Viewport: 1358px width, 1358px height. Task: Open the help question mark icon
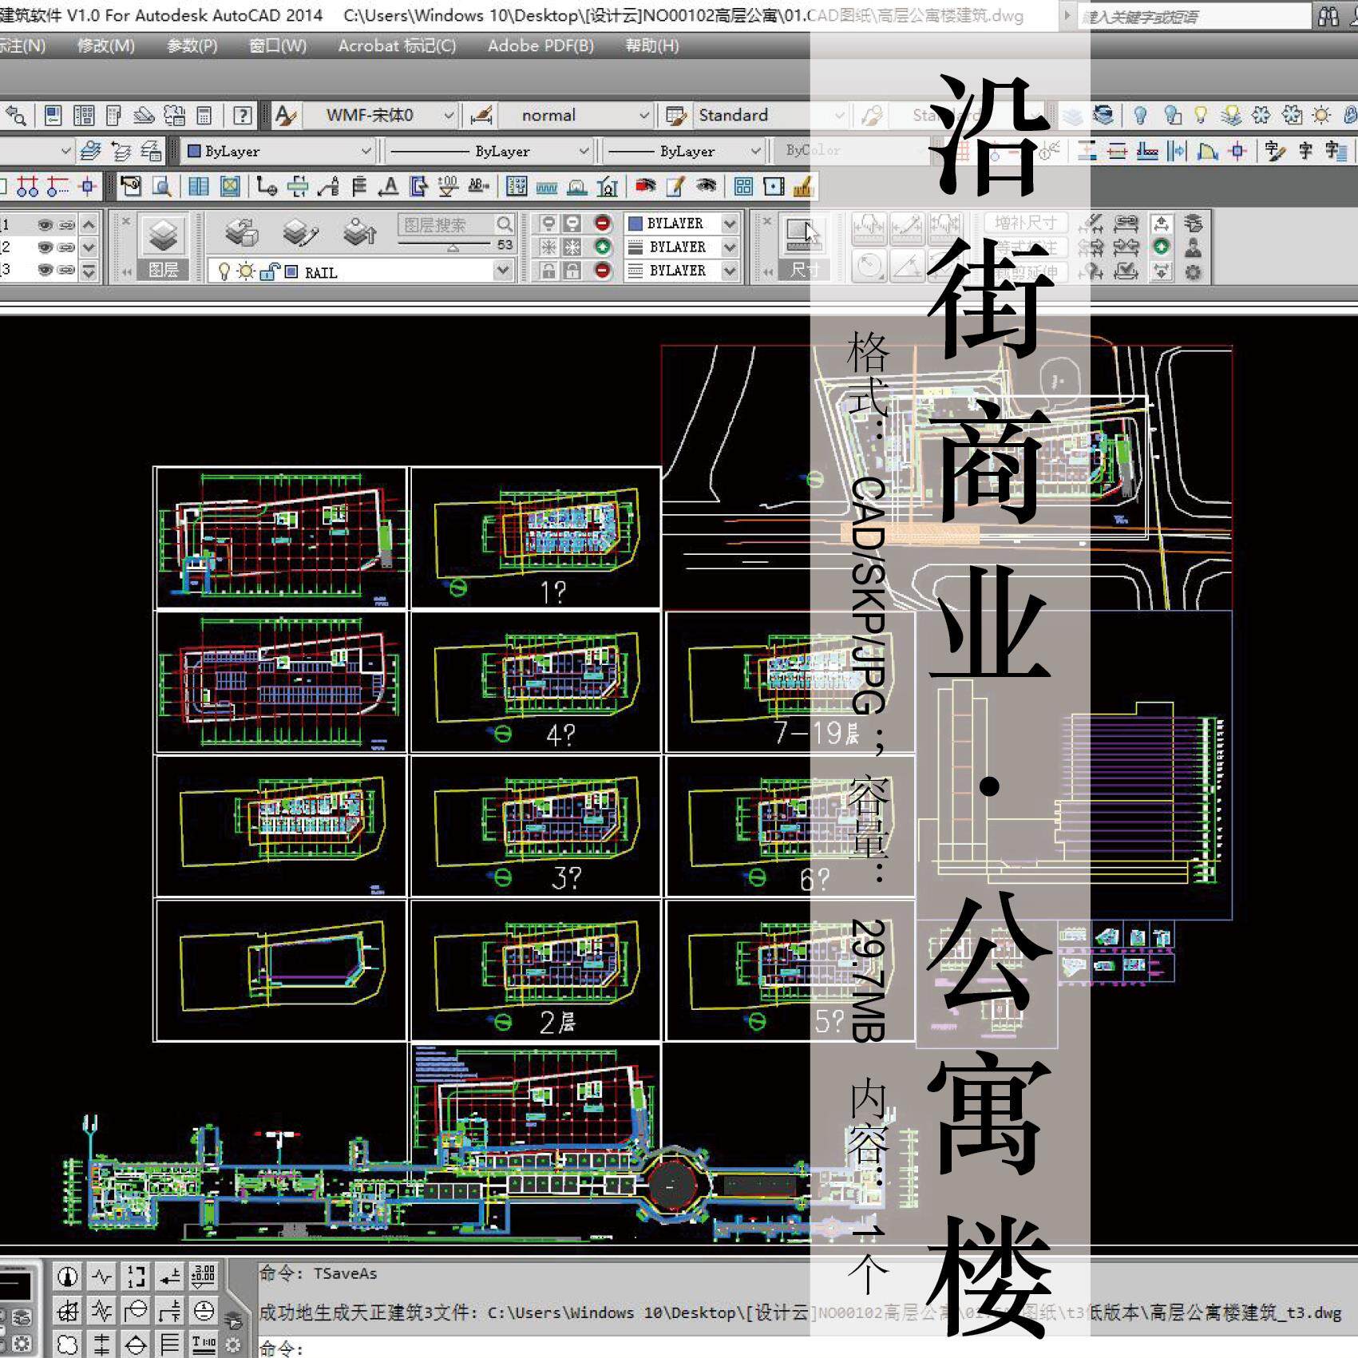(x=243, y=116)
